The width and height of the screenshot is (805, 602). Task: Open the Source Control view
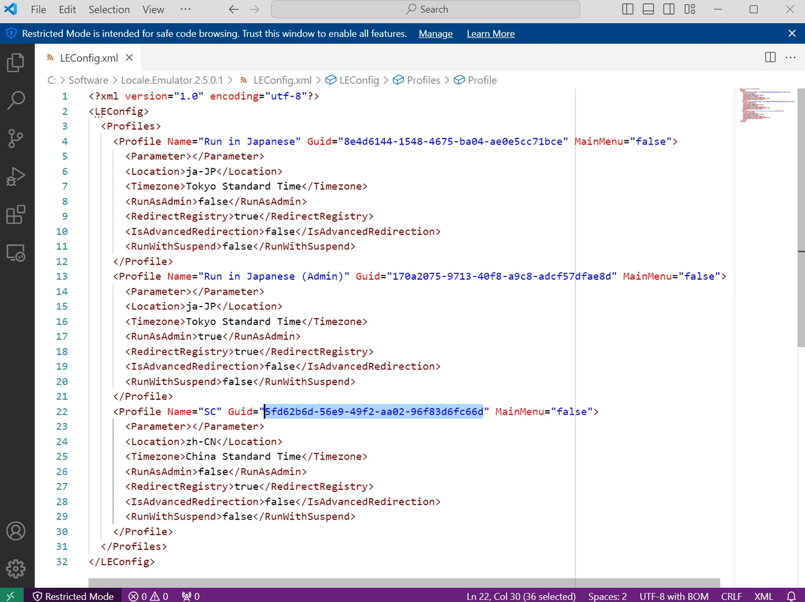click(x=16, y=139)
